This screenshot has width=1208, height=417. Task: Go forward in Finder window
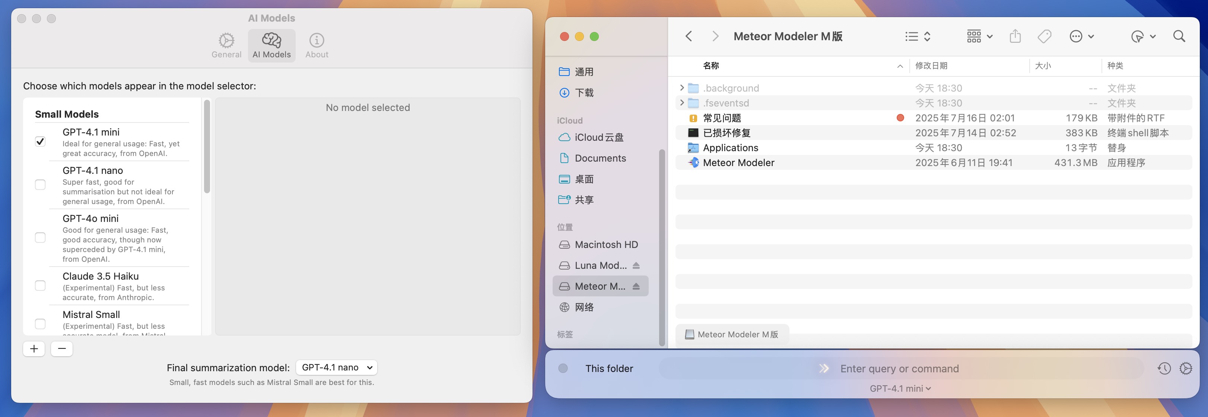pos(715,36)
